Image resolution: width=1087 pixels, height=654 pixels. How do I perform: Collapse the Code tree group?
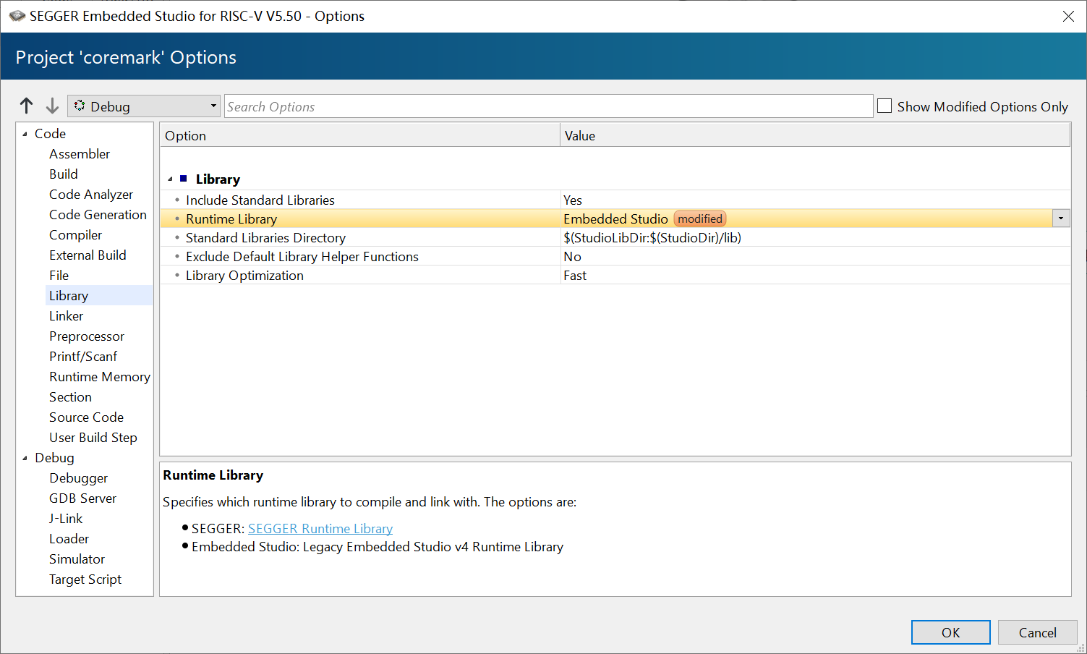(25, 134)
